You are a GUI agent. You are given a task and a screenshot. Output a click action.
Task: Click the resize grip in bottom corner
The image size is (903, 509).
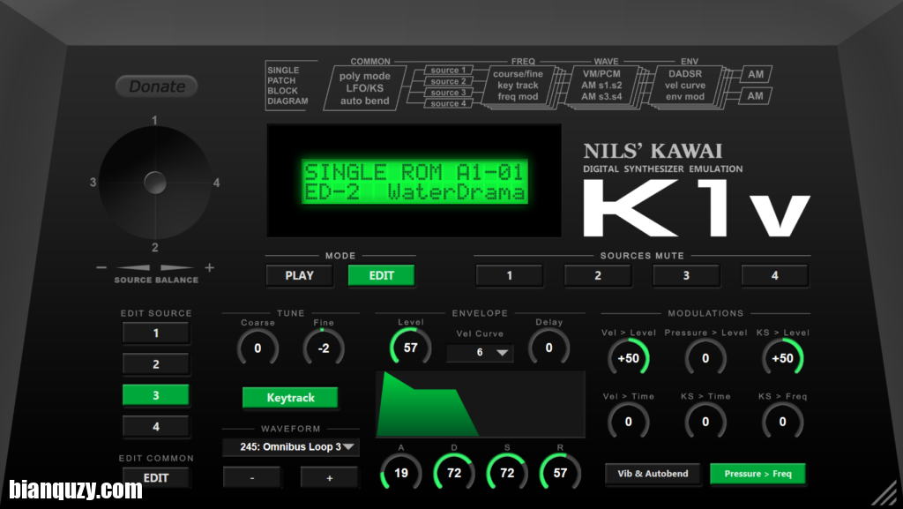(884, 495)
